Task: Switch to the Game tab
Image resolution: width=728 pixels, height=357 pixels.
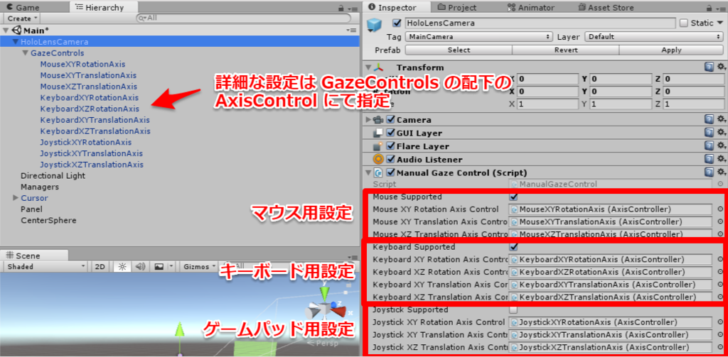Action: click(23, 7)
